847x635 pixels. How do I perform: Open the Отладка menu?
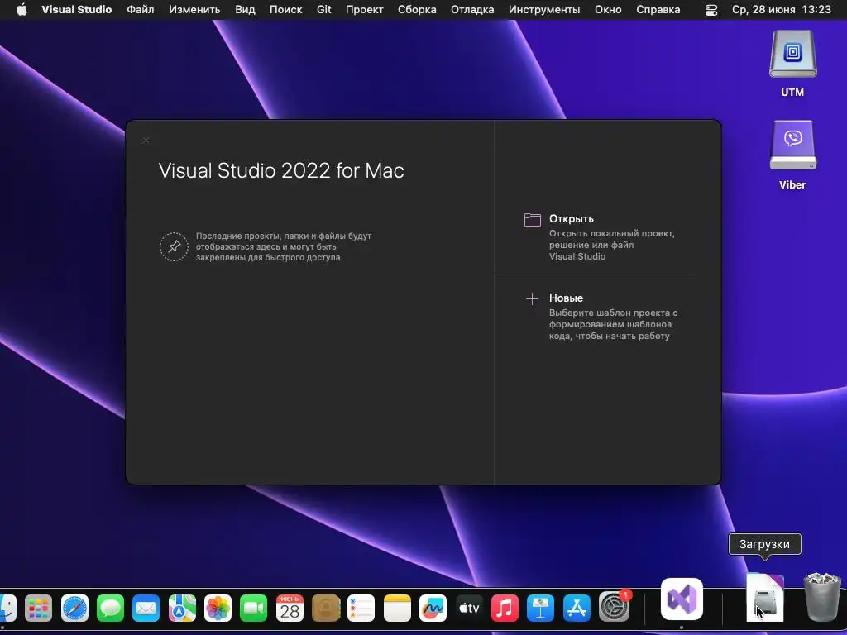[x=472, y=9]
